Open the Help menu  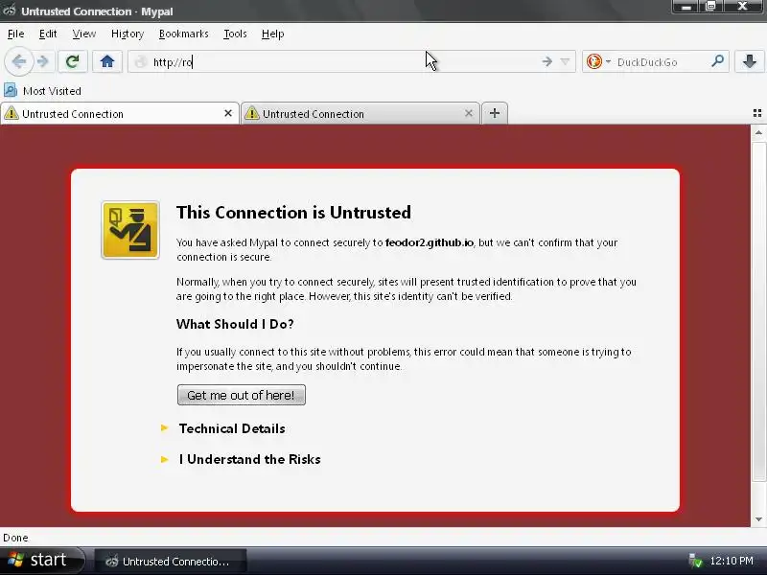(272, 34)
